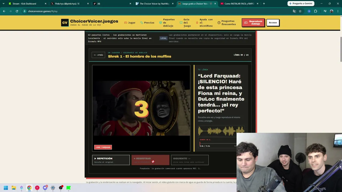Image resolution: width=342 pixels, height=192 pixels.
Task: Click the Lord Farquaad character tag
Action: [x=103, y=147]
